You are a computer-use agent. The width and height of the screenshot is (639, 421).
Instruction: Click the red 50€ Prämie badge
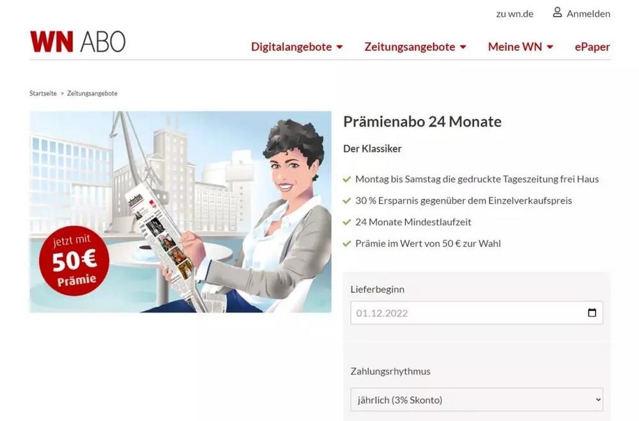pyautogui.click(x=74, y=261)
